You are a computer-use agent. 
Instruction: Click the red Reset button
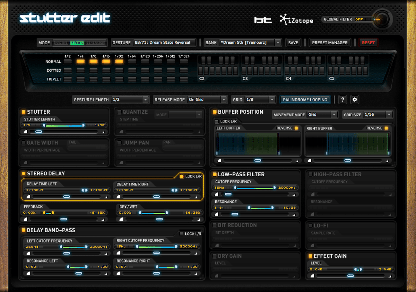tap(368, 42)
